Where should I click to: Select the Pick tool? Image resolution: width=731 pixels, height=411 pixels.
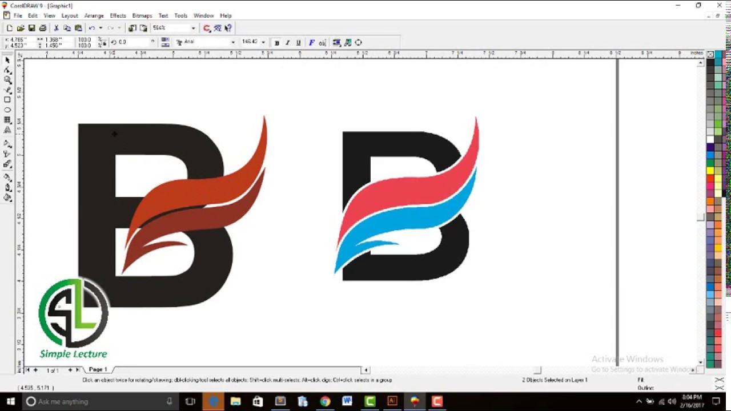(7, 60)
